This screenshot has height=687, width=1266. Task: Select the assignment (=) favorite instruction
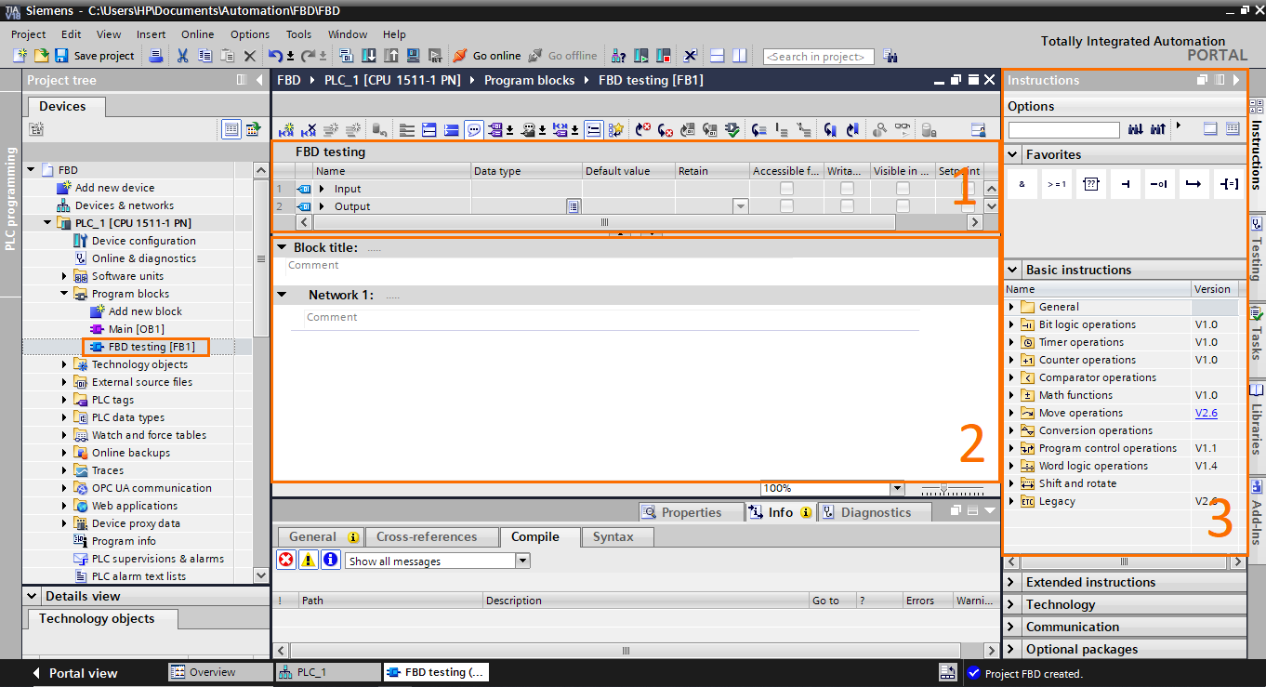coord(1230,184)
